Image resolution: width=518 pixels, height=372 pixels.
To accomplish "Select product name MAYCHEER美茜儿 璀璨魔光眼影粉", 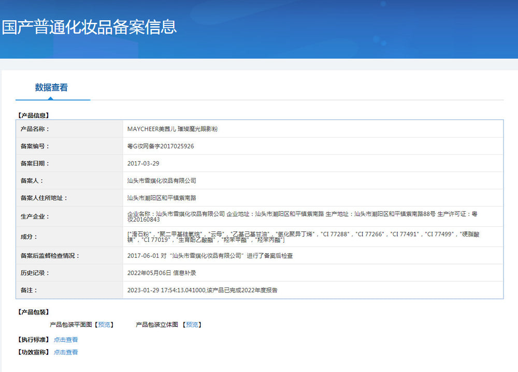I will point(172,129).
